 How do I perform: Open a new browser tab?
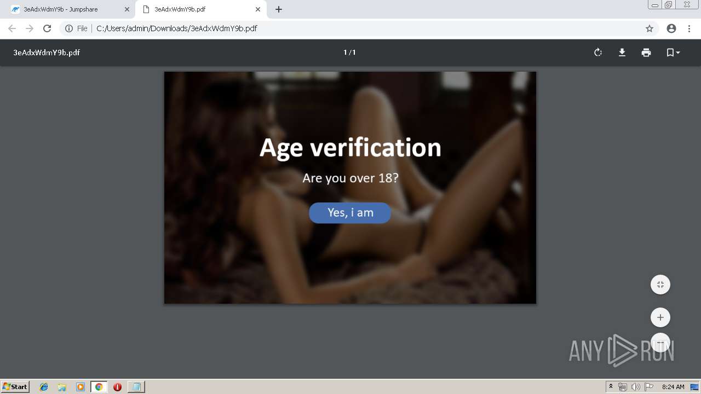(x=279, y=9)
